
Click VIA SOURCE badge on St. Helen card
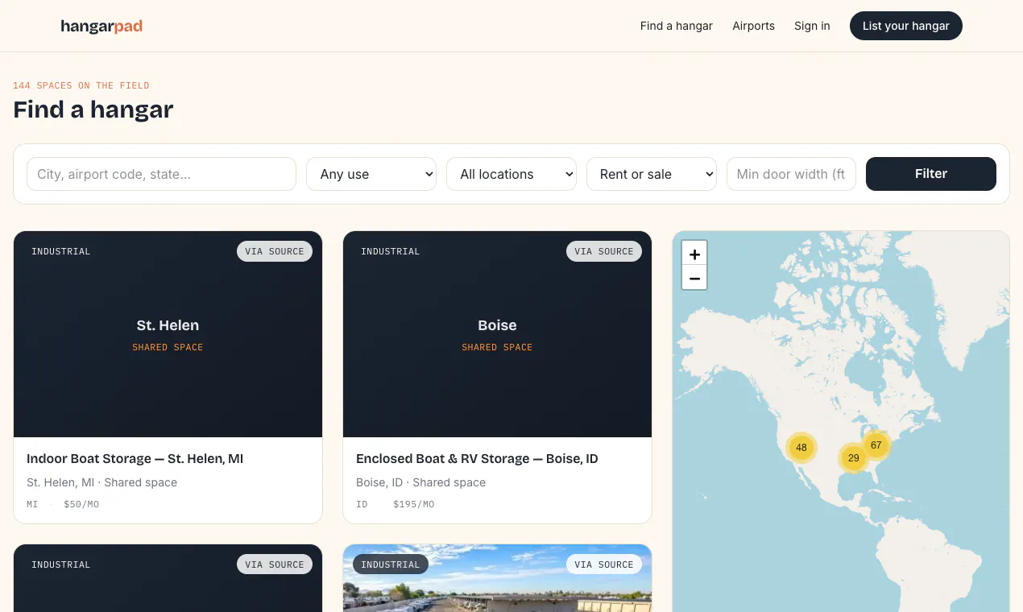275,251
